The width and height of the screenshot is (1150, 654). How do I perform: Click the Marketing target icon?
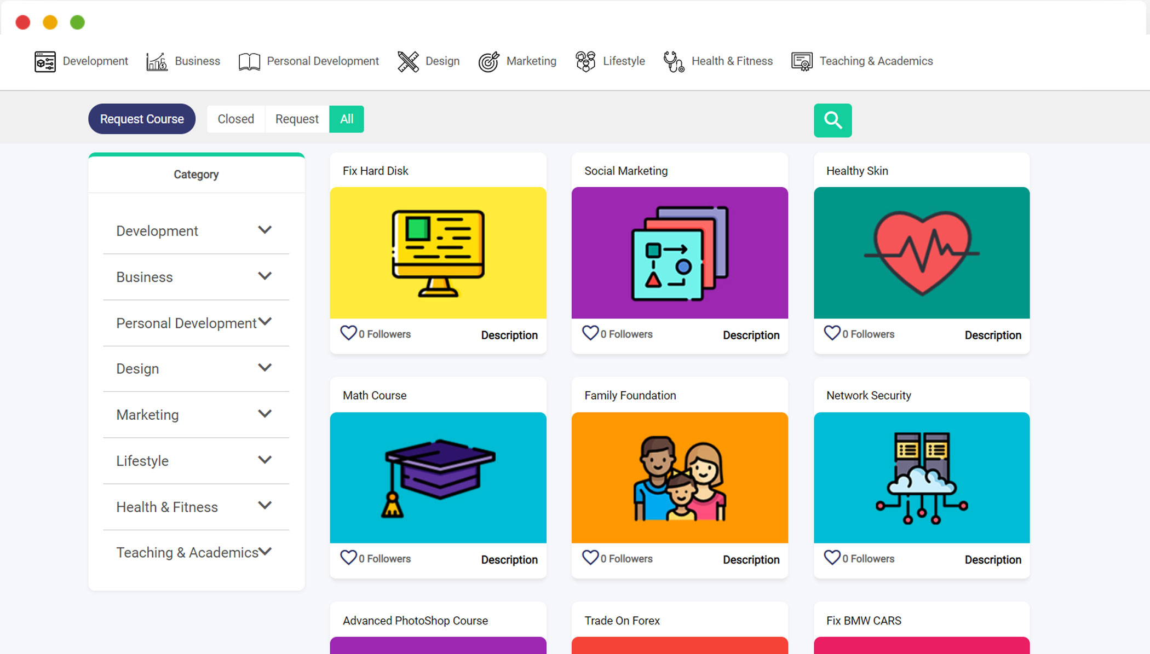pyautogui.click(x=488, y=61)
